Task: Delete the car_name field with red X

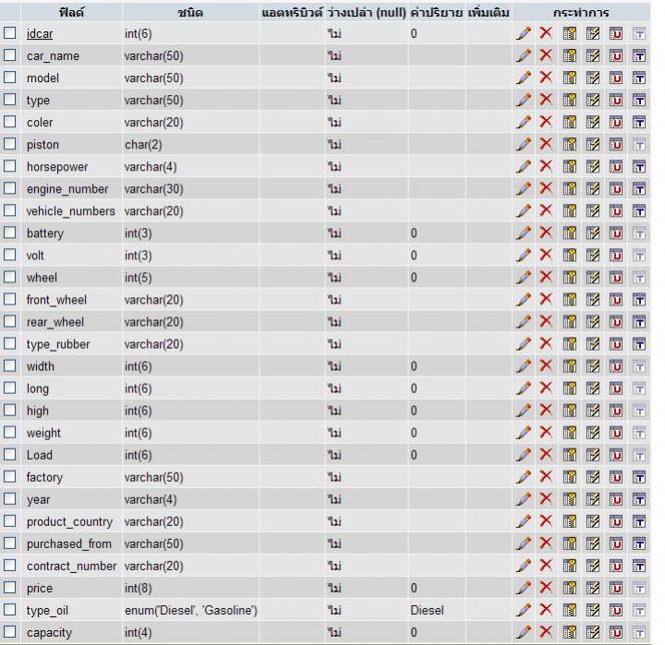Action: tap(546, 55)
